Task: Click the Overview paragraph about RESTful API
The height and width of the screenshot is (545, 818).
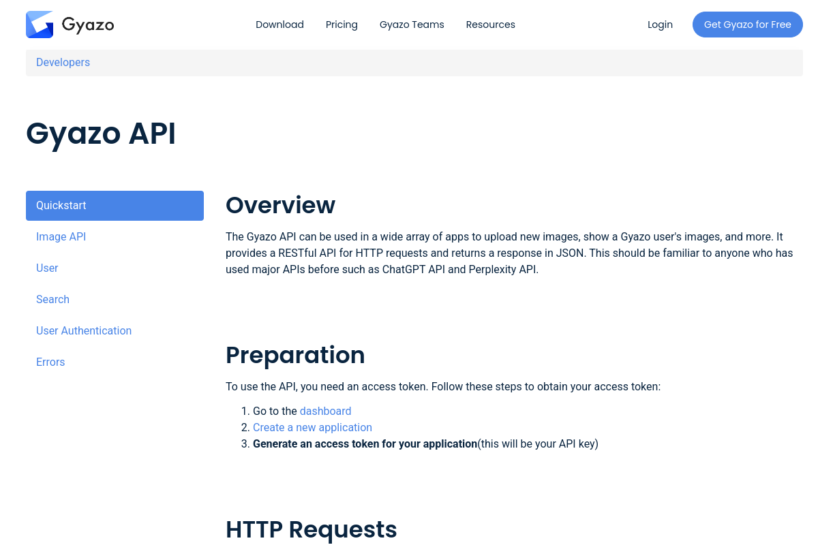Action: (509, 253)
